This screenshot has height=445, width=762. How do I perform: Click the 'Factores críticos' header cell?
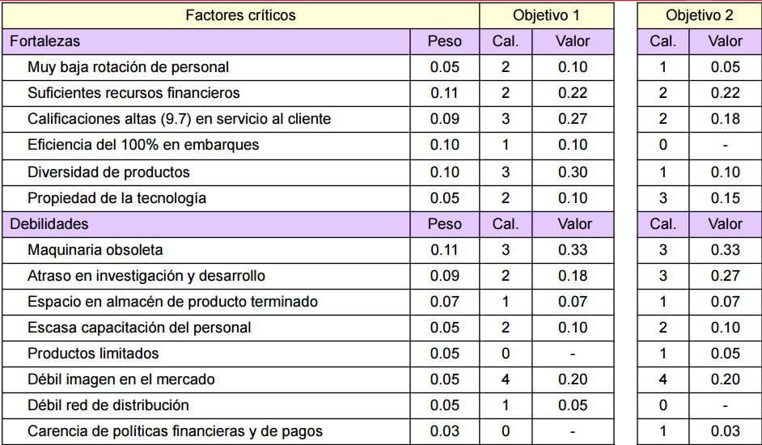240,15
